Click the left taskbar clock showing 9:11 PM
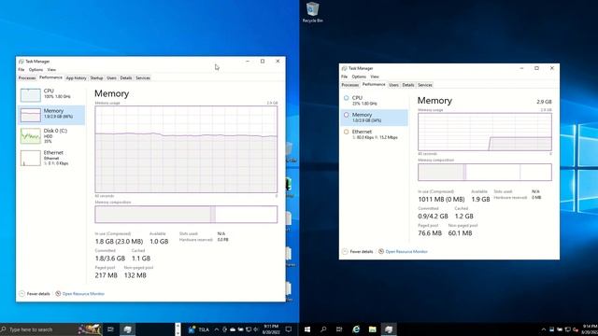The width and height of the screenshot is (598, 336). pos(271,329)
